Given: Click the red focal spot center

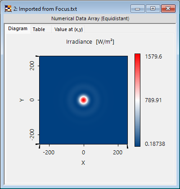Looking at the screenshot, I should [83, 100].
